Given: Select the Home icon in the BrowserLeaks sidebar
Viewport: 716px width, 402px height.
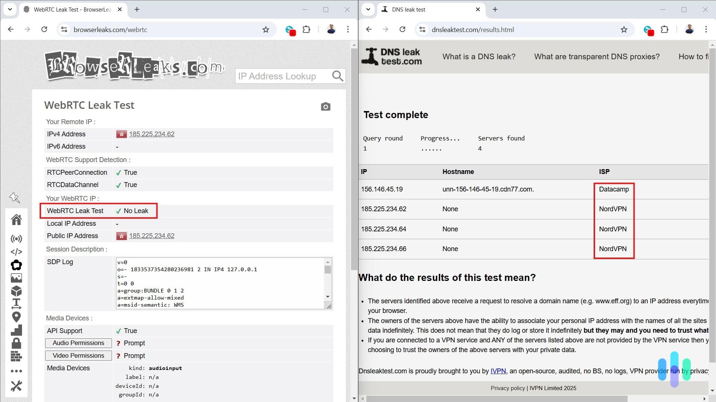Looking at the screenshot, I should coord(16,220).
